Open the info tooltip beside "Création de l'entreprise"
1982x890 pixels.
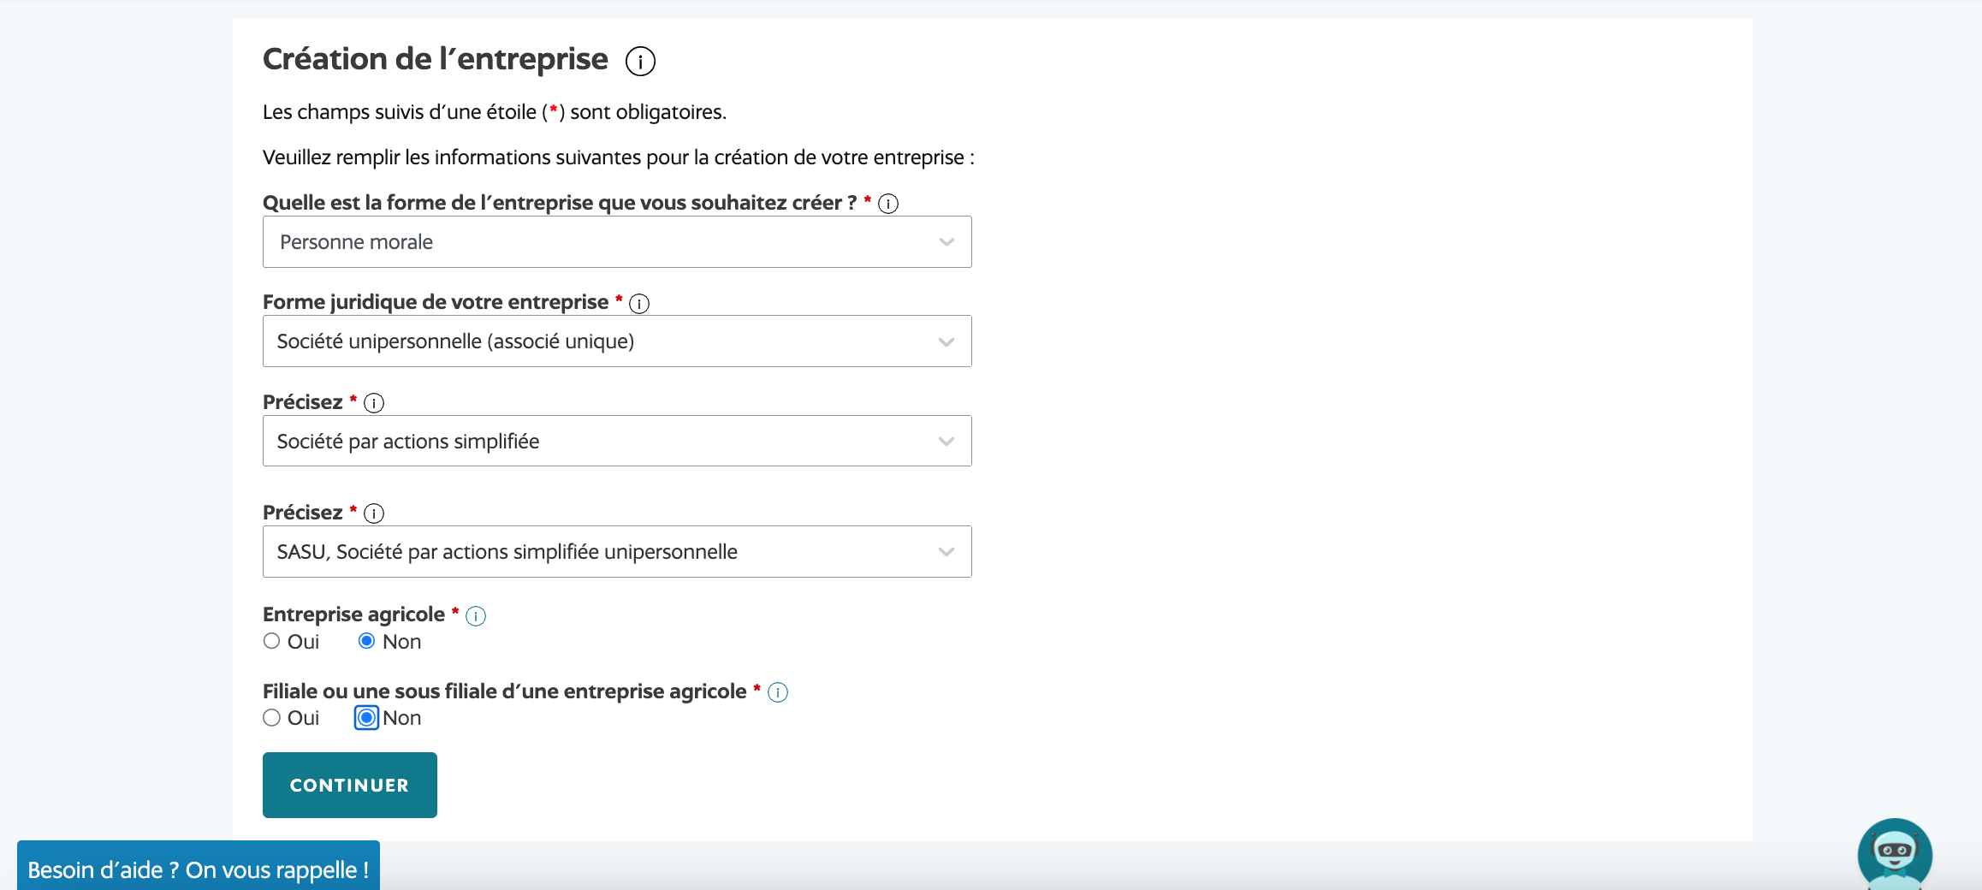[639, 61]
